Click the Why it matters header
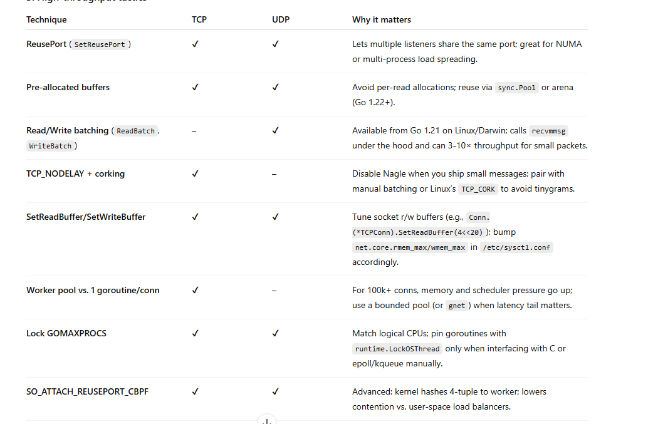Image resolution: width=658 pixels, height=424 pixels. click(382, 19)
